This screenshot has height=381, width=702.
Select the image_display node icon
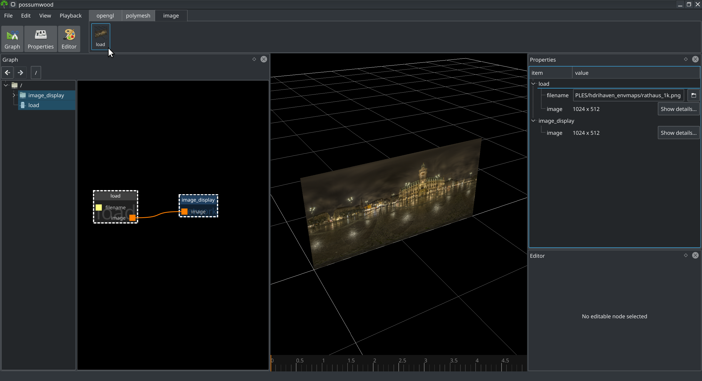pos(22,95)
